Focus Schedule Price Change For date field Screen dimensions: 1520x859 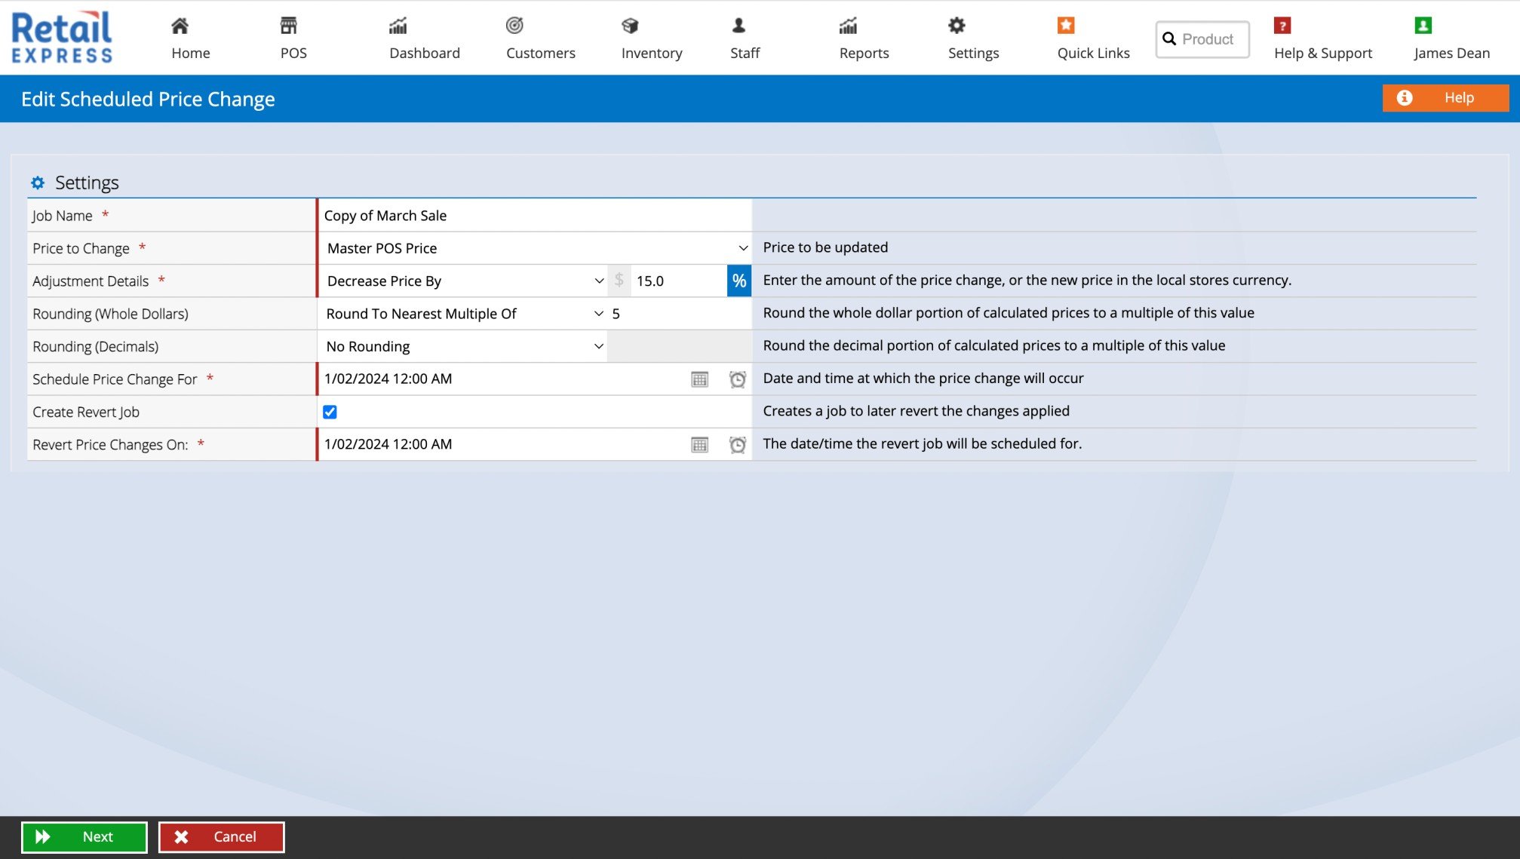[502, 379]
